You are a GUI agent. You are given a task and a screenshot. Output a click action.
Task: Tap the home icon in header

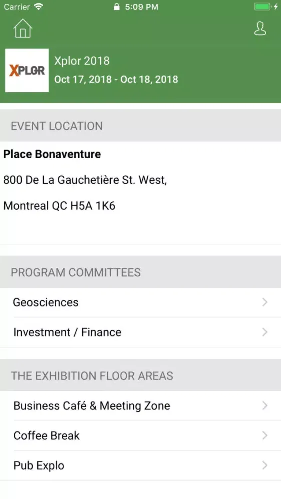(x=23, y=28)
